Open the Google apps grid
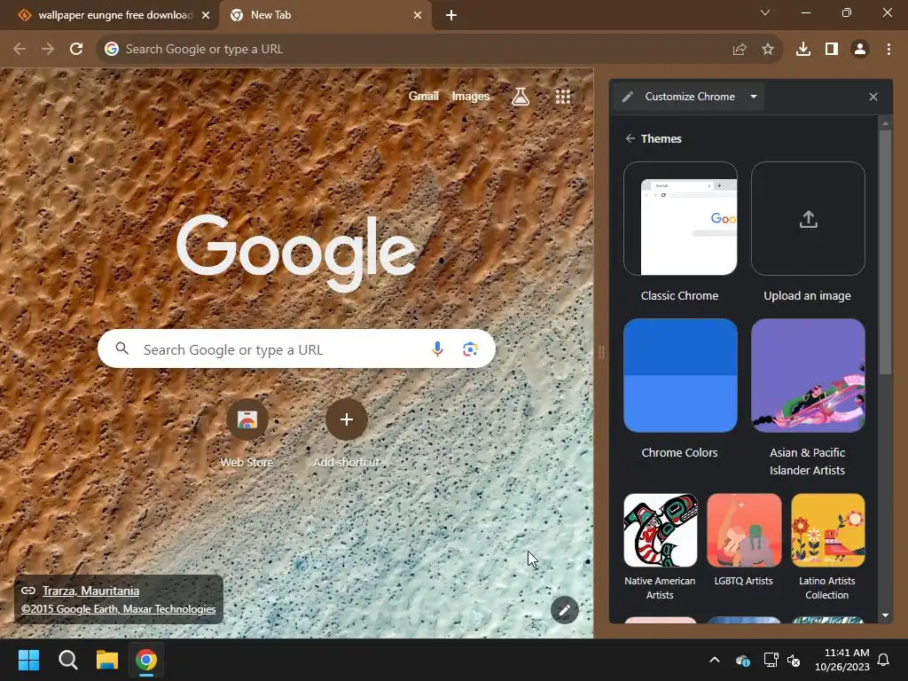This screenshot has width=908, height=681. pos(563,96)
